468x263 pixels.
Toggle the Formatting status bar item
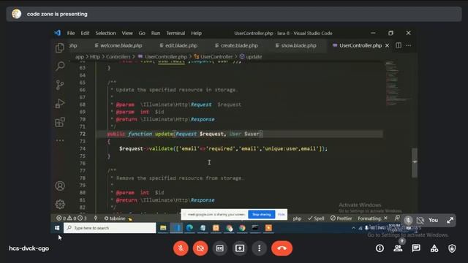click(x=372, y=218)
